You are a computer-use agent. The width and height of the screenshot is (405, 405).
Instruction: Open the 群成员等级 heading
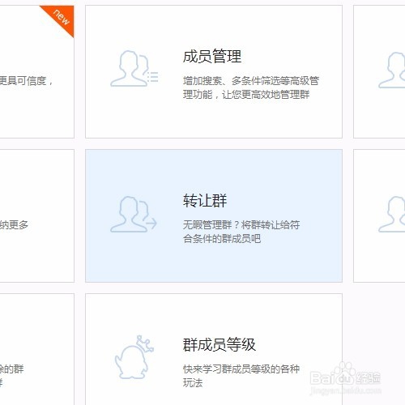point(220,344)
